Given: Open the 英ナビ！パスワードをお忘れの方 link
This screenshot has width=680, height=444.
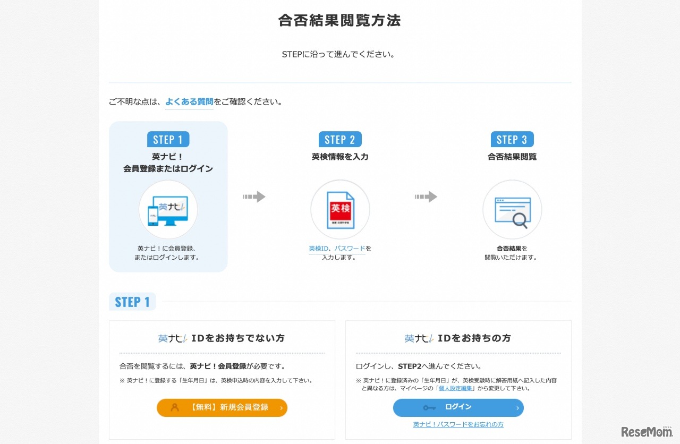Looking at the screenshot, I should click(458, 424).
